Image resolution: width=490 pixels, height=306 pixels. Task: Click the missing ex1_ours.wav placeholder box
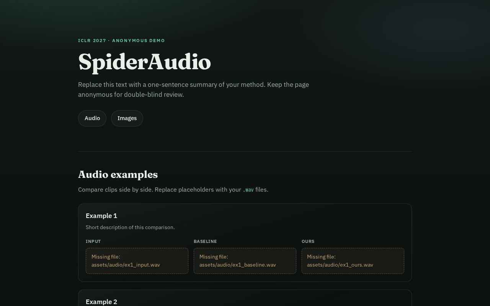tap(353, 261)
